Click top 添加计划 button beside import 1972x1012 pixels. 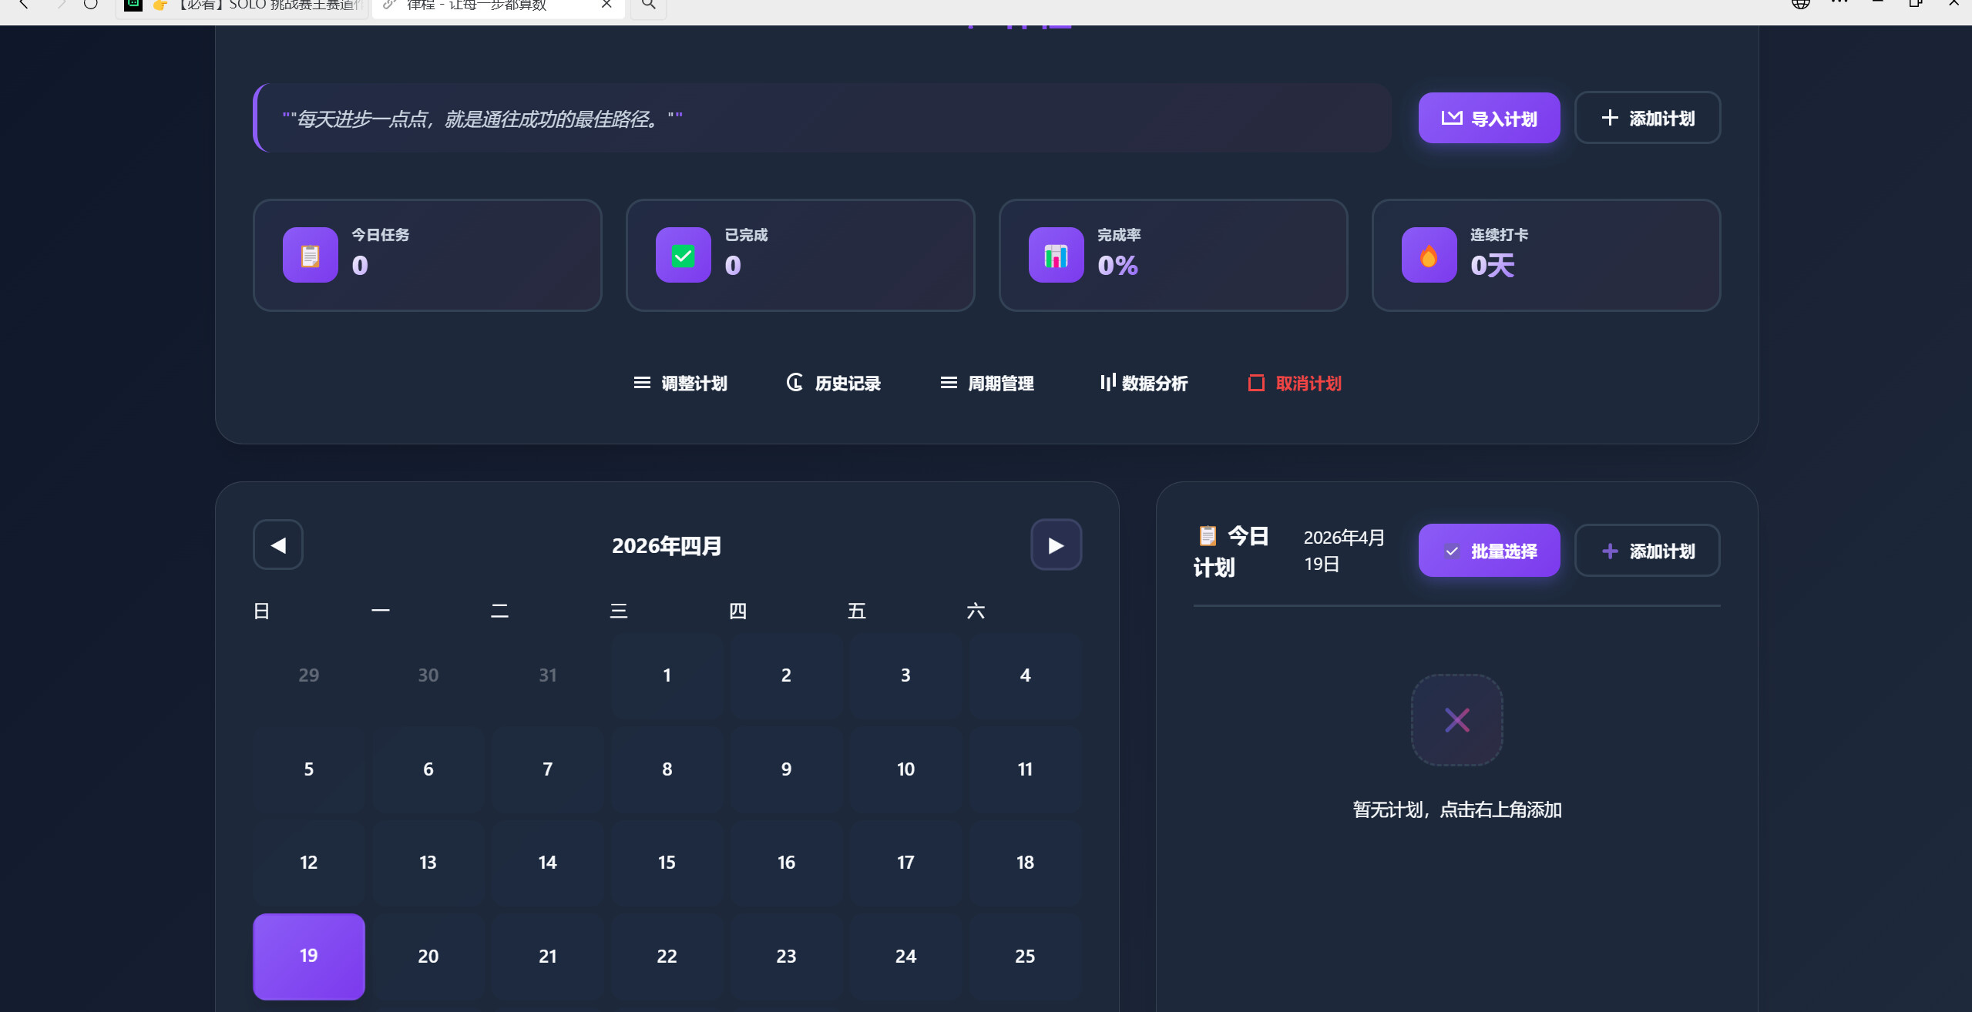(1647, 118)
